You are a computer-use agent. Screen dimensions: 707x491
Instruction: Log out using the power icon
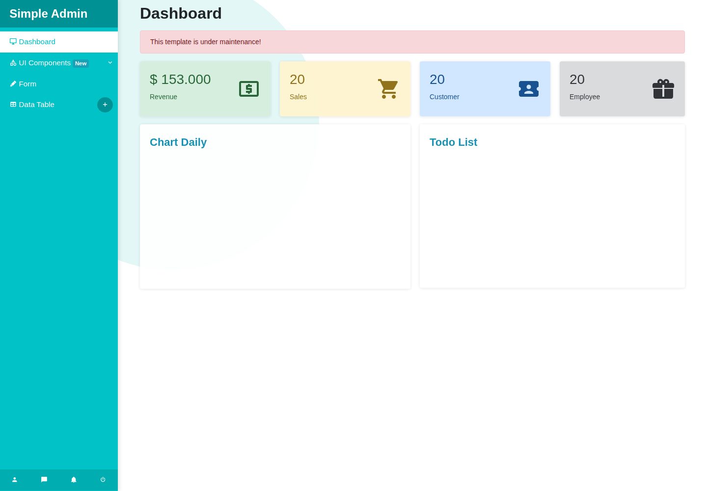(103, 480)
